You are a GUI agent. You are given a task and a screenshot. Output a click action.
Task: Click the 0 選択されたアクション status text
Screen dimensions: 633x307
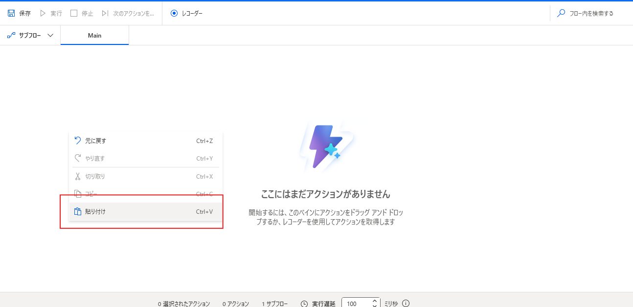point(184,304)
